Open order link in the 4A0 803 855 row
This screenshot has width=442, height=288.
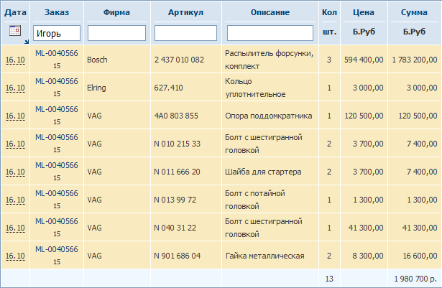(x=56, y=109)
